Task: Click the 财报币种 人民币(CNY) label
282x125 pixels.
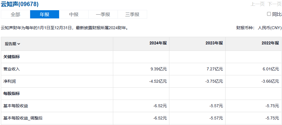Action: (259, 28)
